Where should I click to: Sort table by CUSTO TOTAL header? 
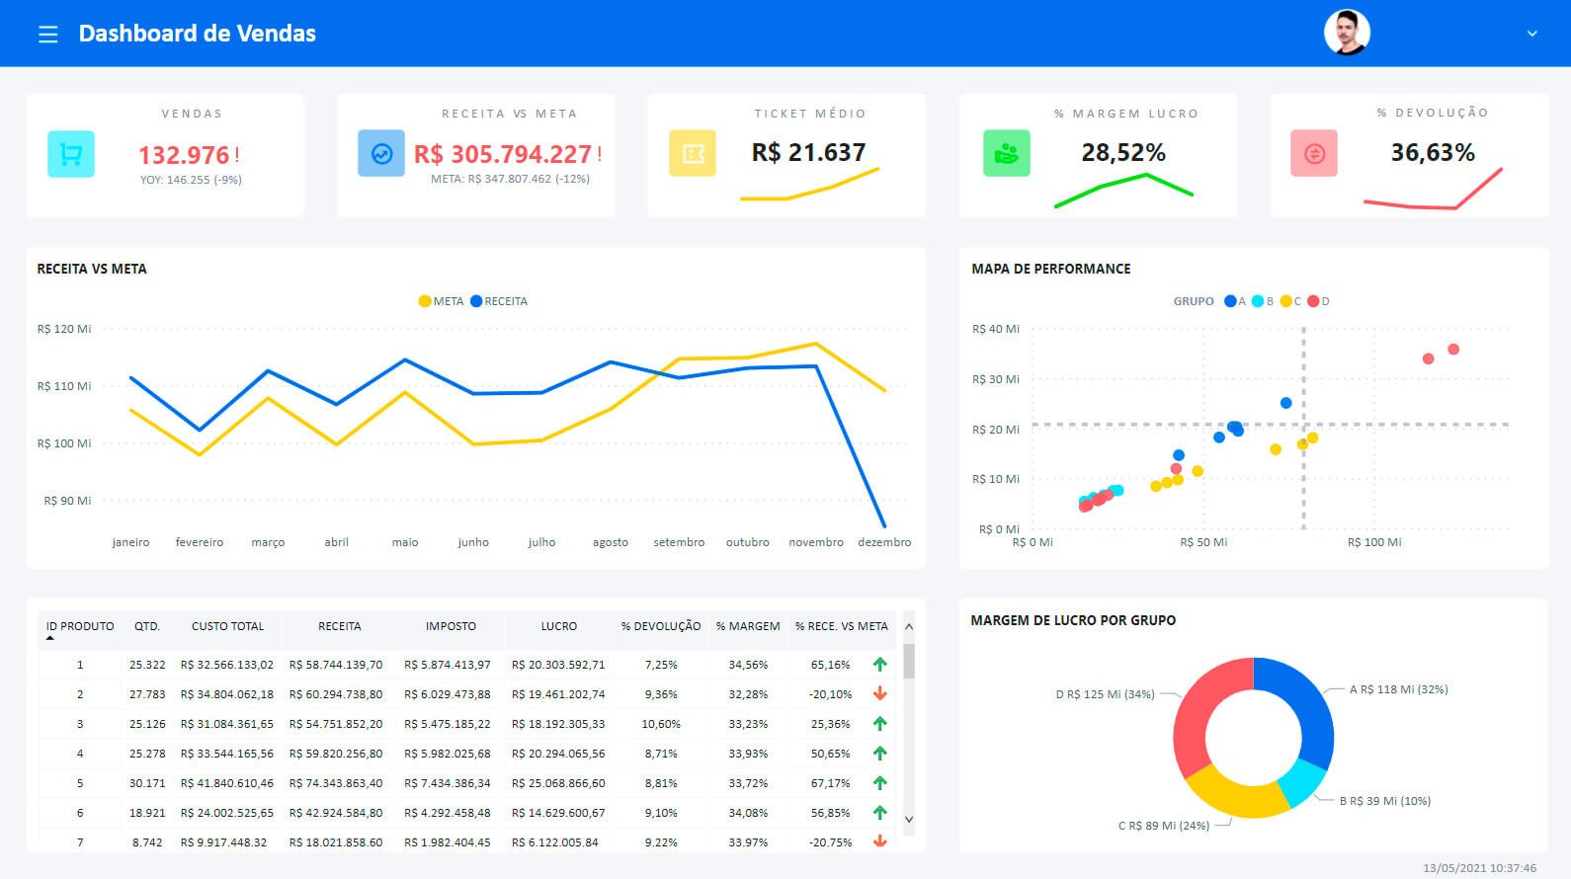228,626
